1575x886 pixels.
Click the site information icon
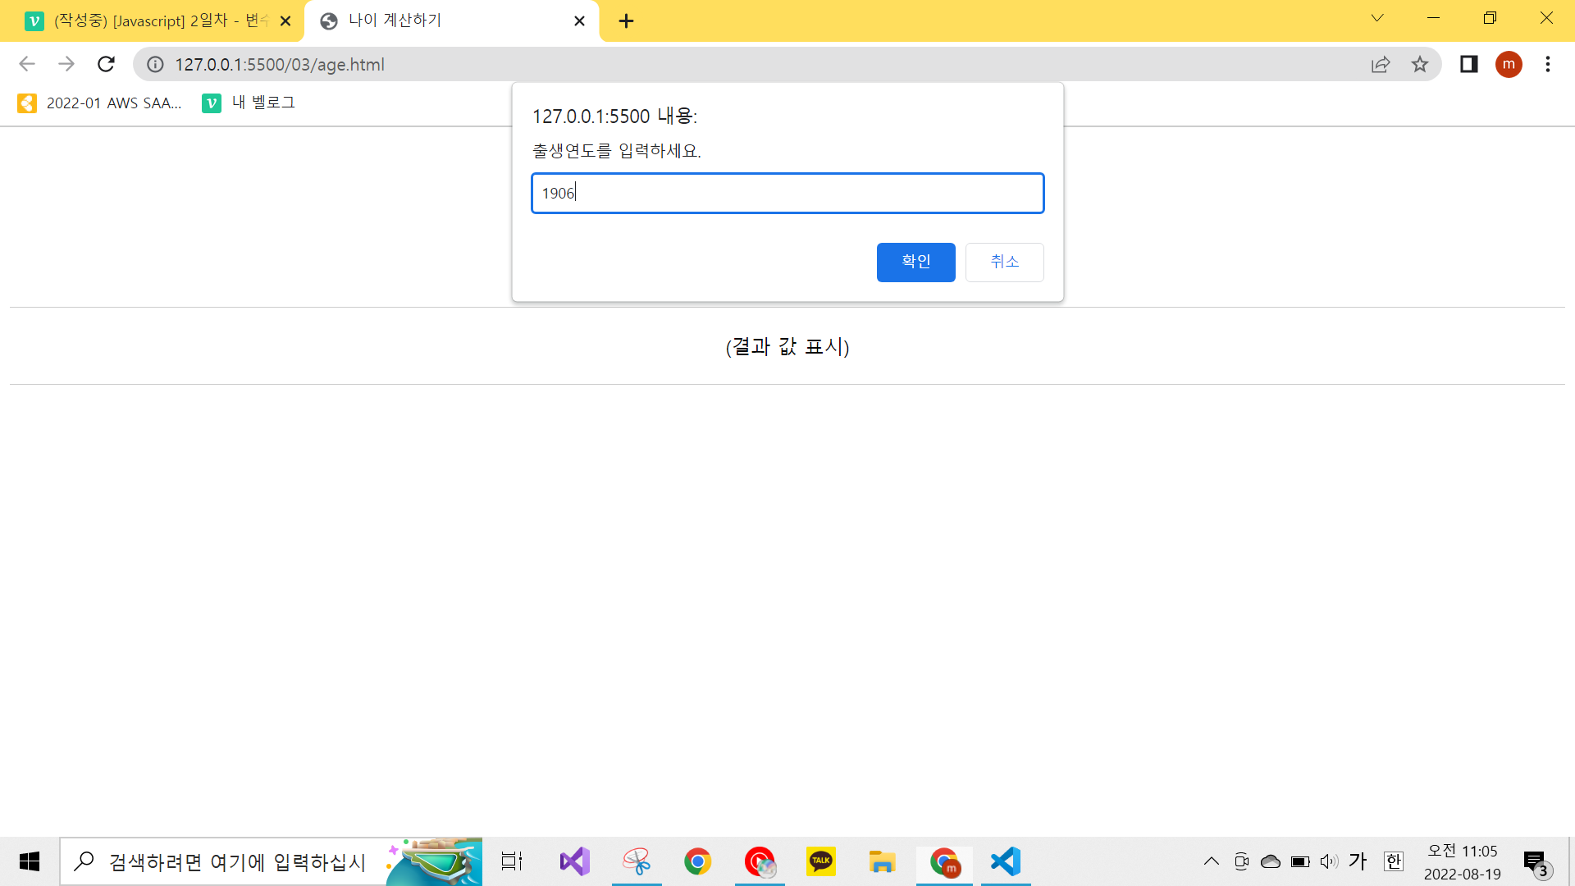click(x=155, y=64)
